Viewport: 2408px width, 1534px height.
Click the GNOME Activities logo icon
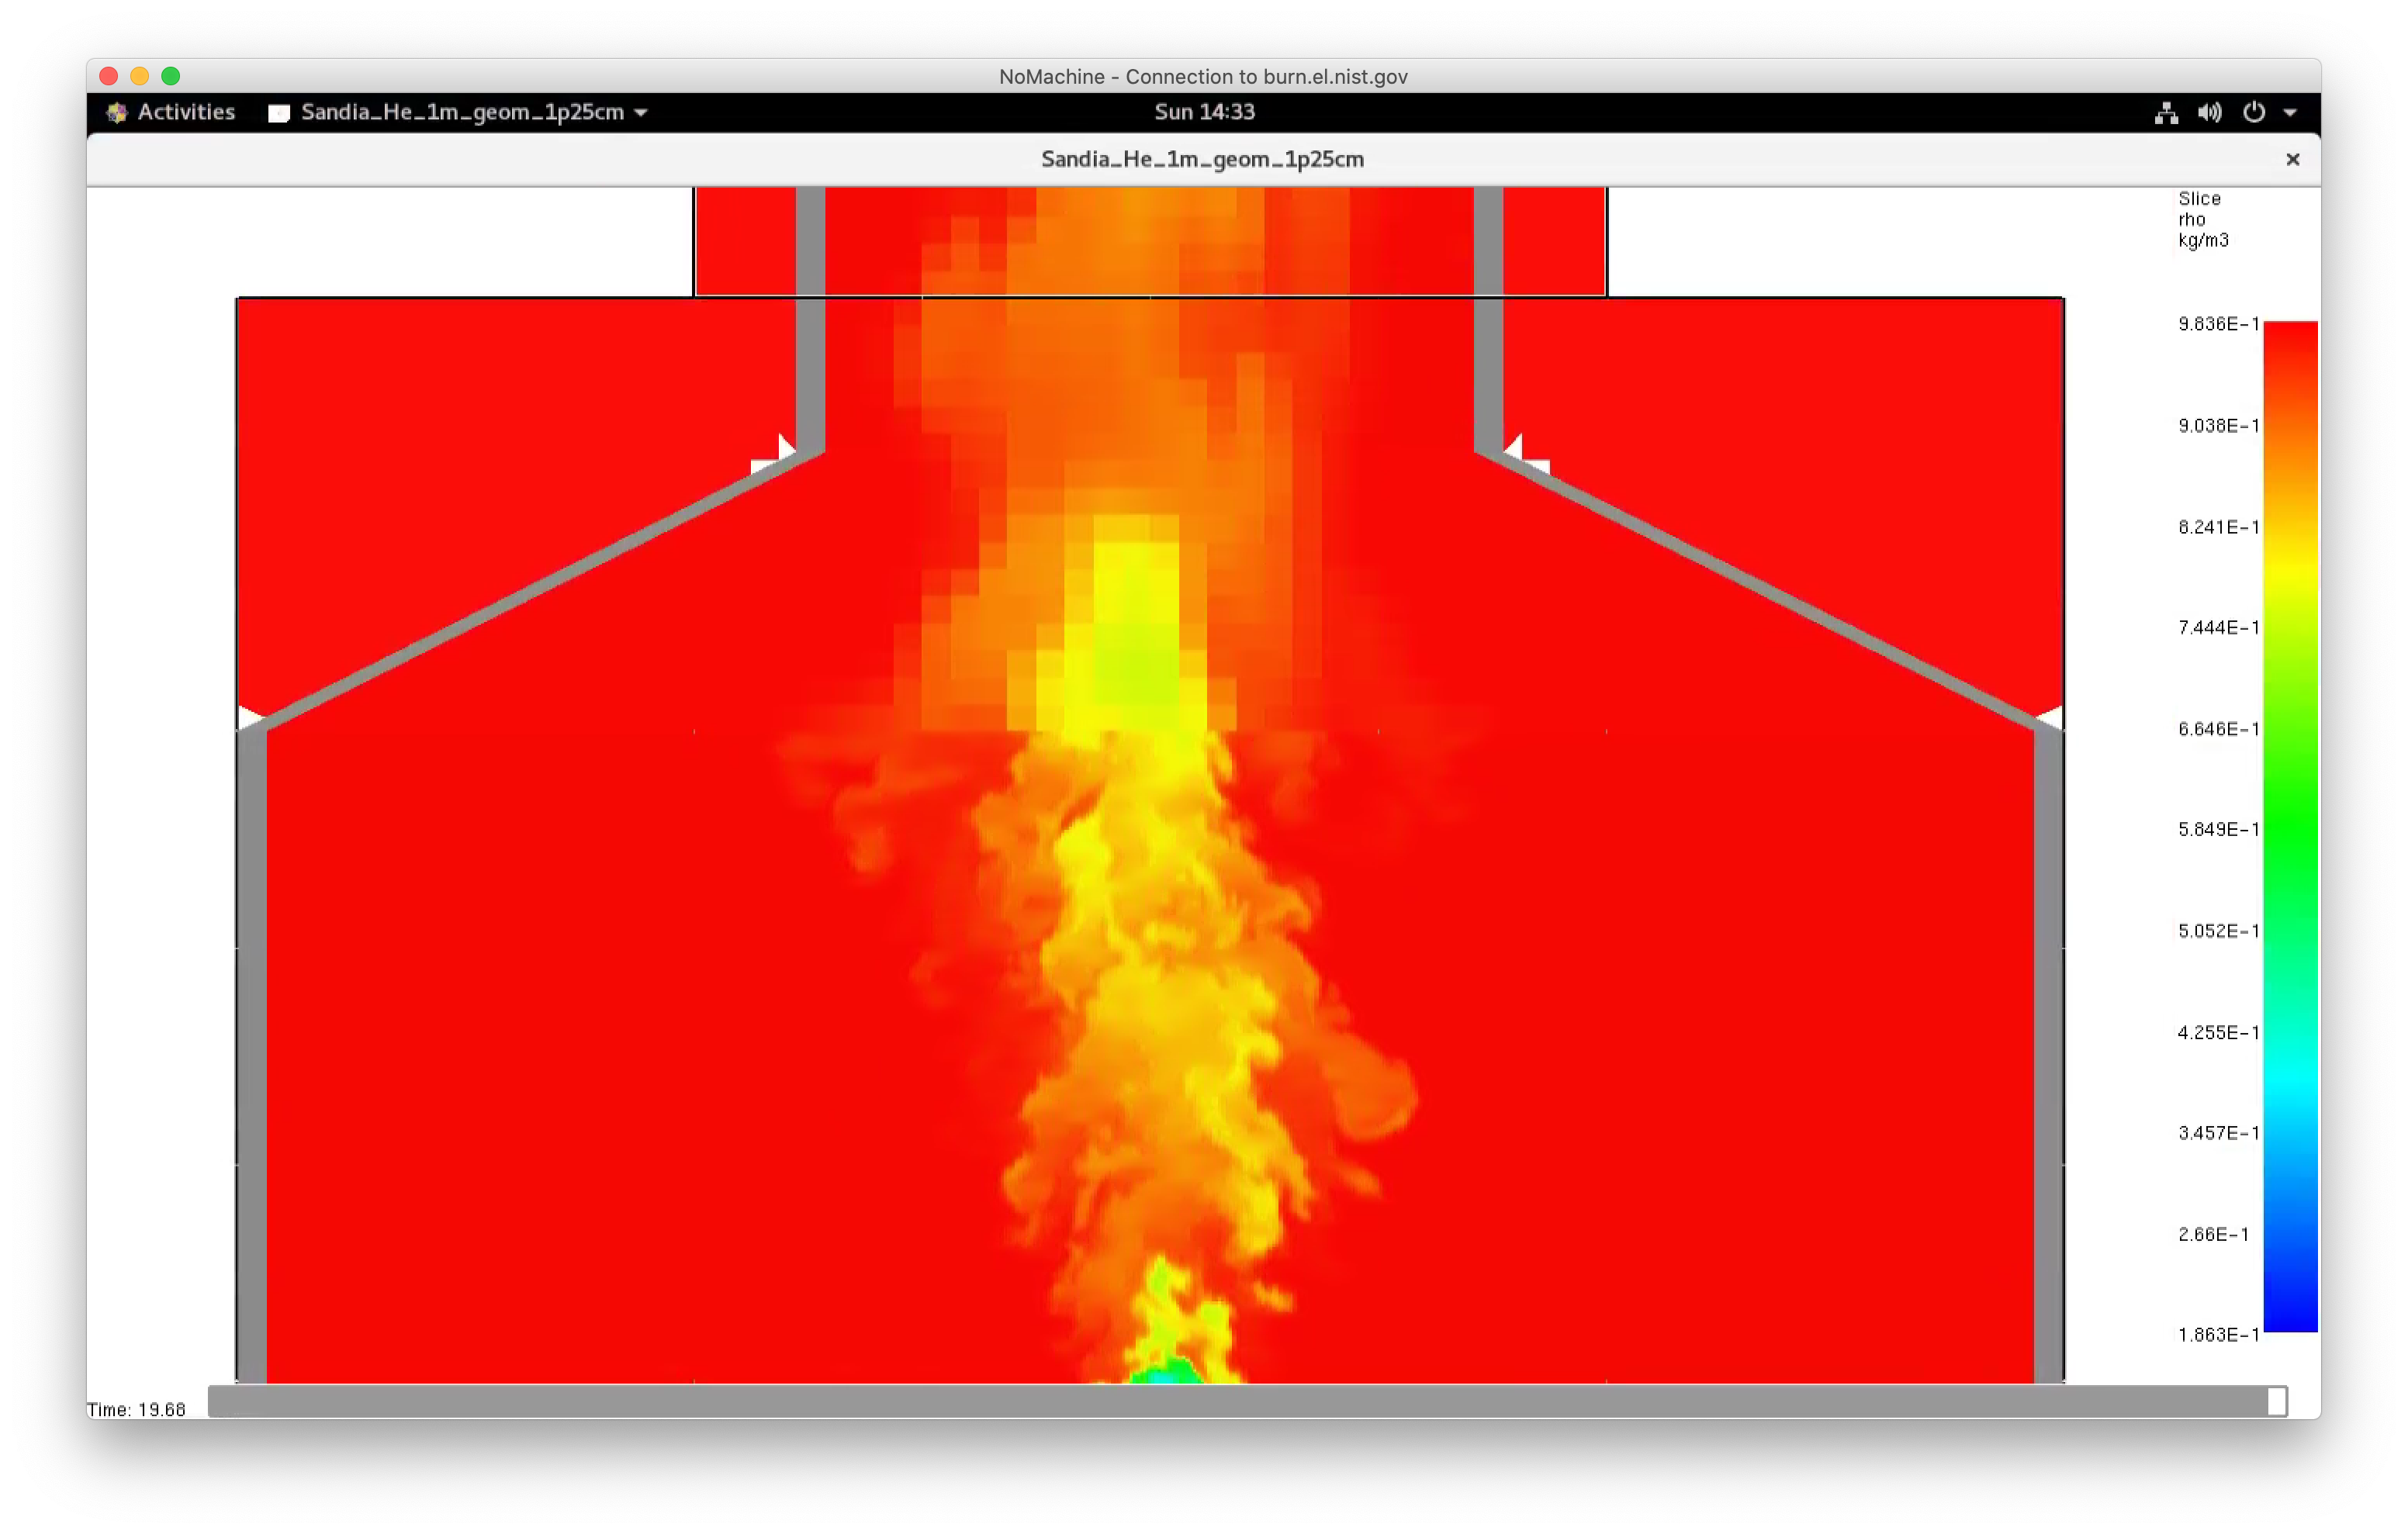click(x=117, y=112)
